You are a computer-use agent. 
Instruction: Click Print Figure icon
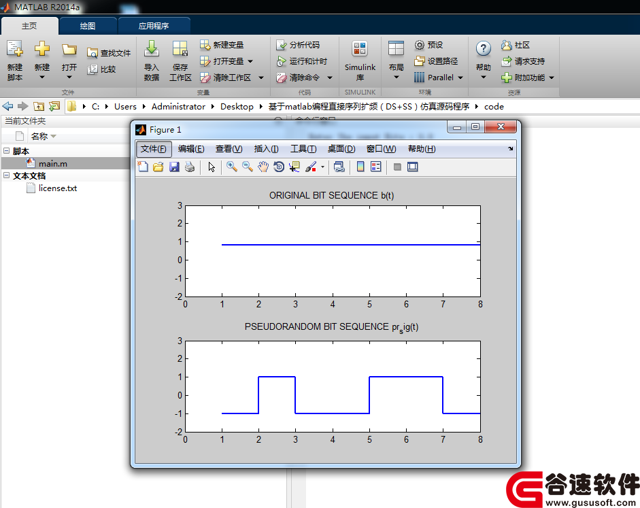[x=190, y=167]
